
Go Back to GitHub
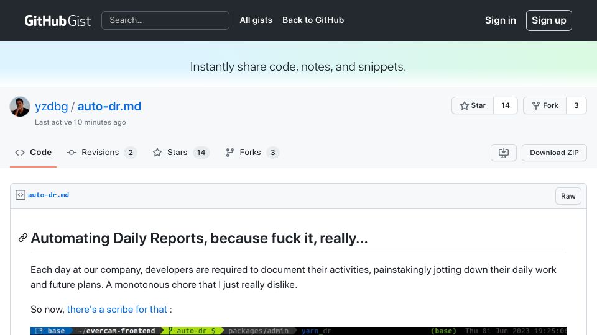coord(313,20)
